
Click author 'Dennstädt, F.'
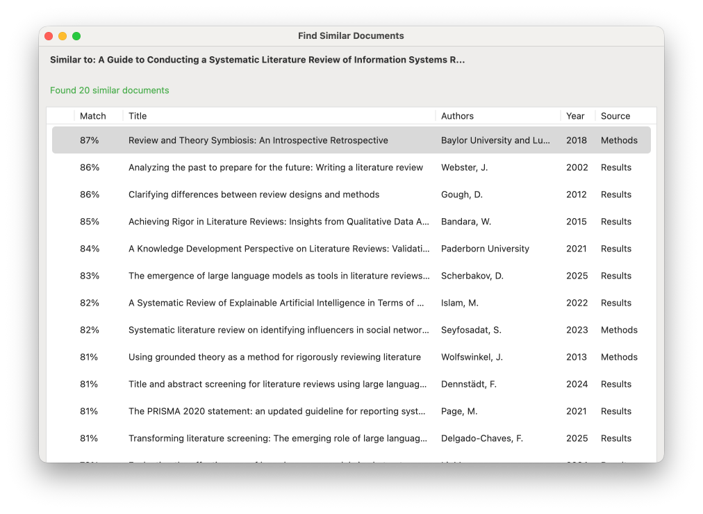pos(469,385)
